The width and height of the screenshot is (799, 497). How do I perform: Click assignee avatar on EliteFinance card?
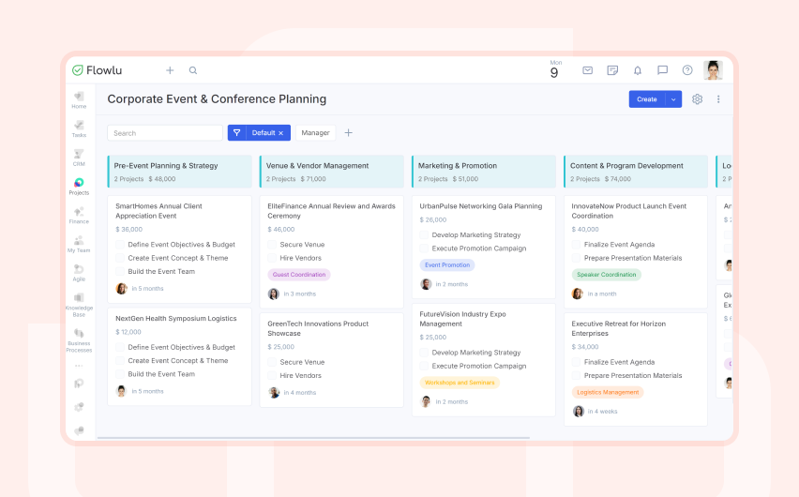pos(274,294)
